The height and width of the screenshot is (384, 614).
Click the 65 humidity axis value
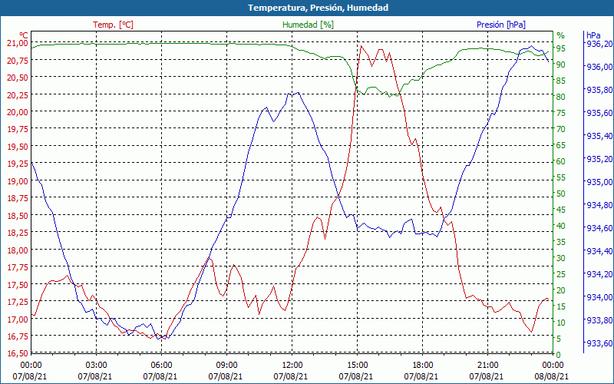click(561, 145)
